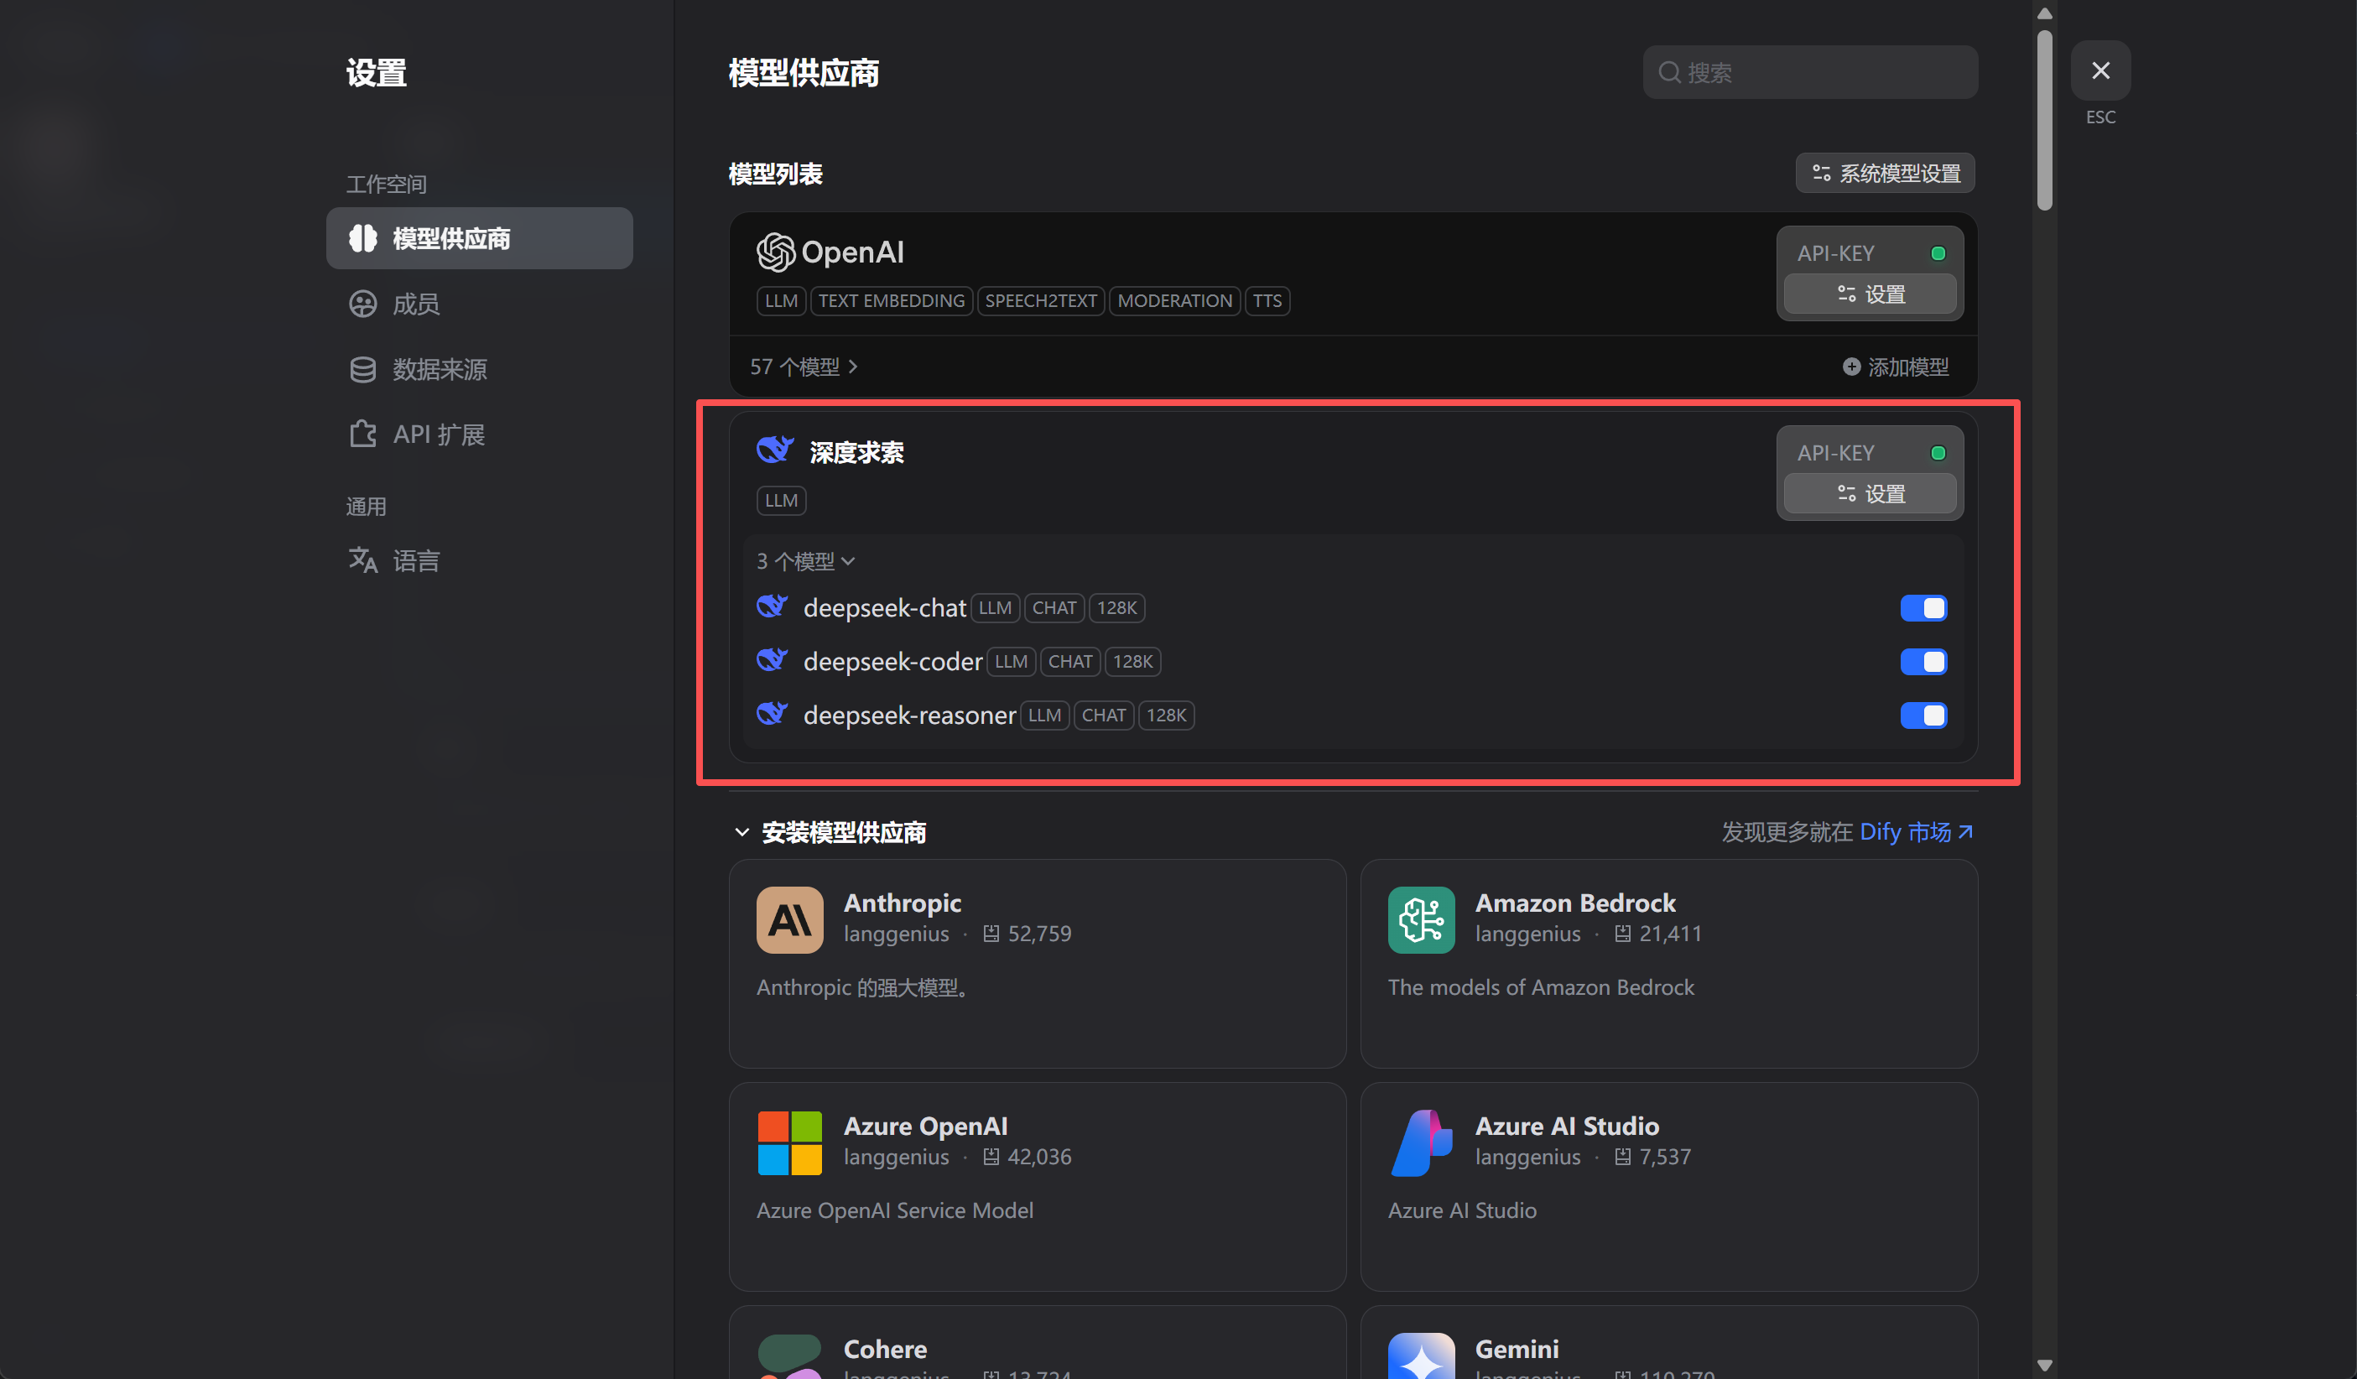The height and width of the screenshot is (1379, 2357).
Task: Click the OpenAI logo icon
Action: click(775, 252)
